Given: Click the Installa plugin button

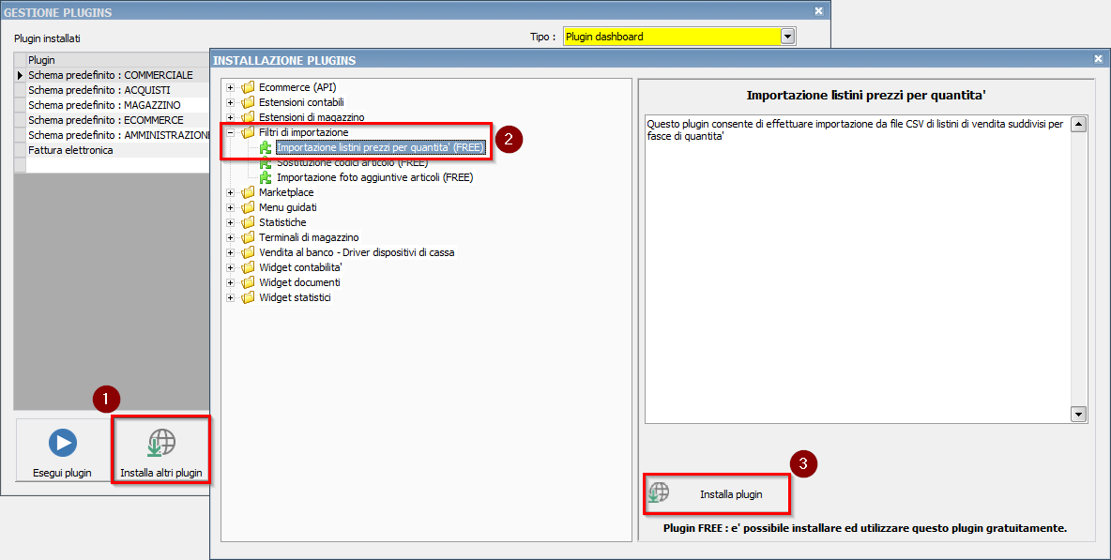Looking at the screenshot, I should [x=716, y=493].
